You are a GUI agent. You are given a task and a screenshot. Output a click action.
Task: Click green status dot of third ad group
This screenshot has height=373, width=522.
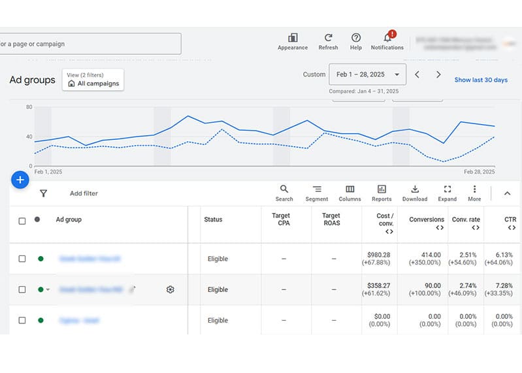[x=41, y=320]
